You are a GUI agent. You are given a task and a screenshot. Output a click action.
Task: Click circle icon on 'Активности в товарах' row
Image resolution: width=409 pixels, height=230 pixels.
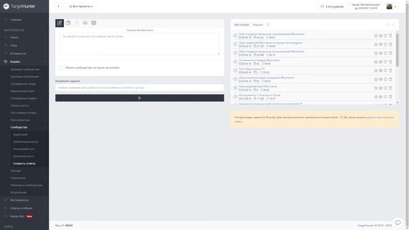click(385, 62)
